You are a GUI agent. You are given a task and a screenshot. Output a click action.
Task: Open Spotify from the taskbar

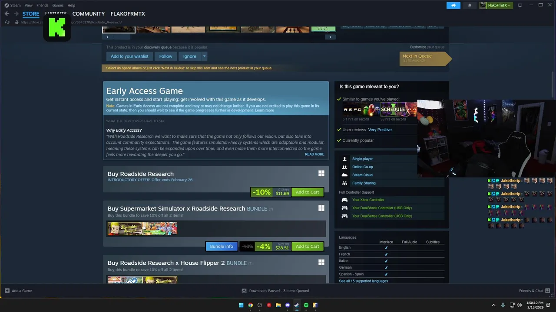tap(306, 305)
